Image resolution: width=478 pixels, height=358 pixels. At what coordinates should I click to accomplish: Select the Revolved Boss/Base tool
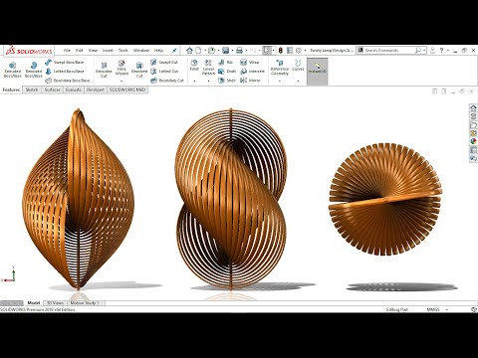tap(34, 70)
